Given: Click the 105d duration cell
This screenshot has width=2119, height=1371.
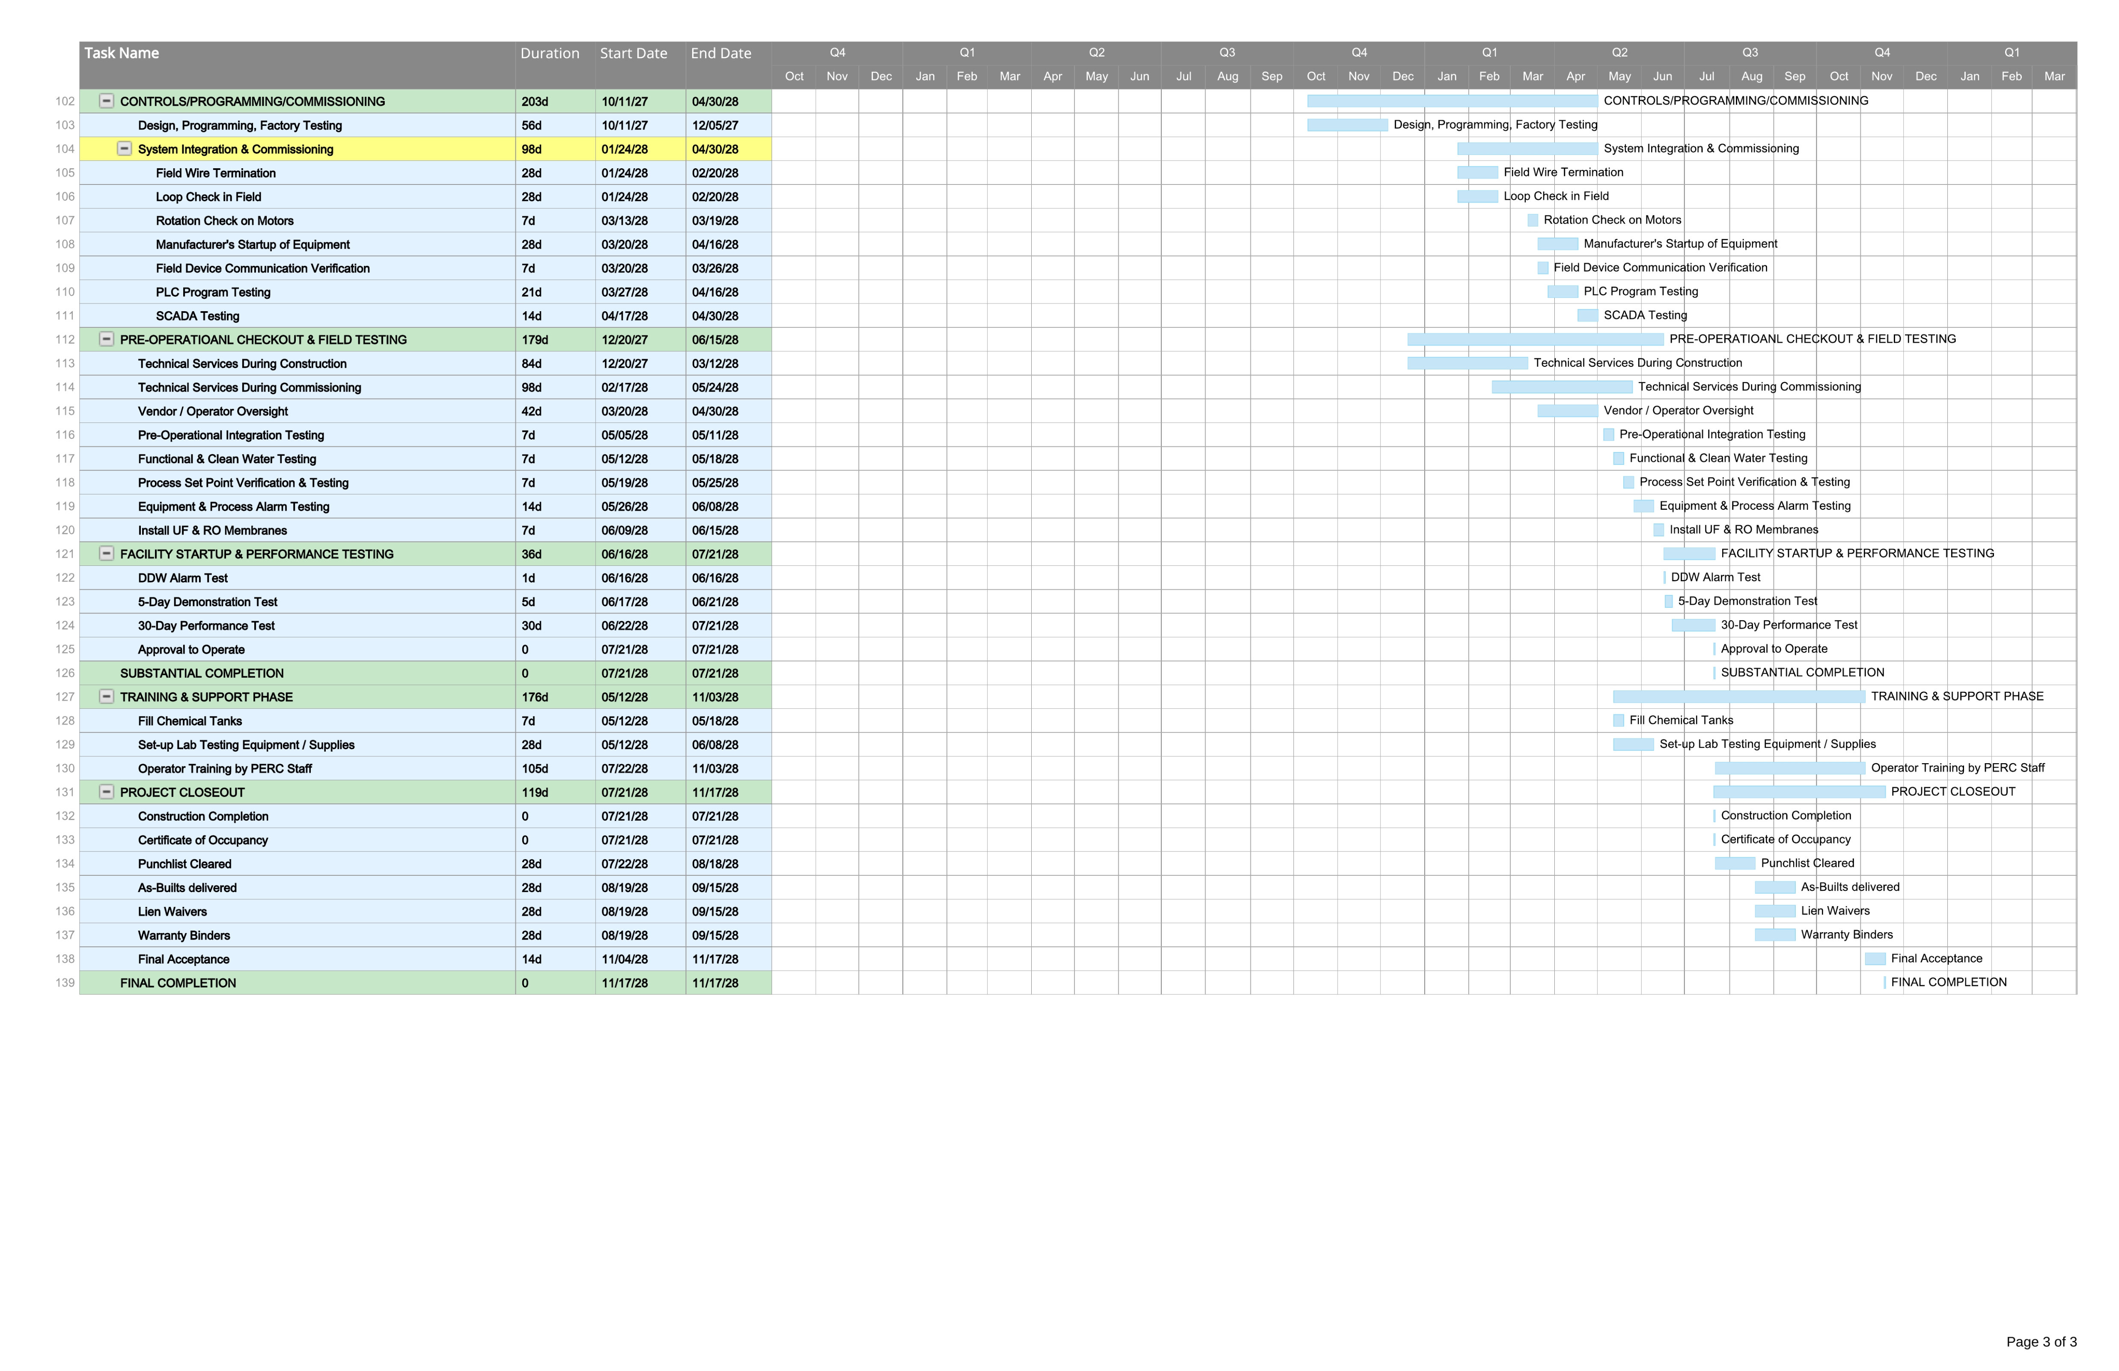Looking at the screenshot, I should (556, 768).
